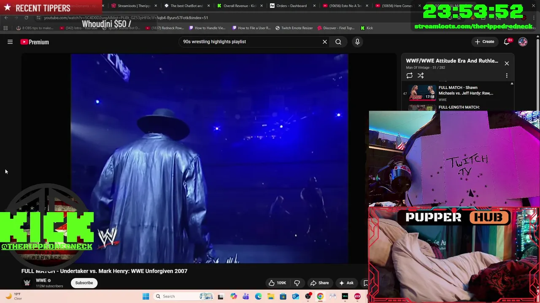Open the playlist's three-dot options menu
This screenshot has width=540, height=303.
click(x=507, y=75)
